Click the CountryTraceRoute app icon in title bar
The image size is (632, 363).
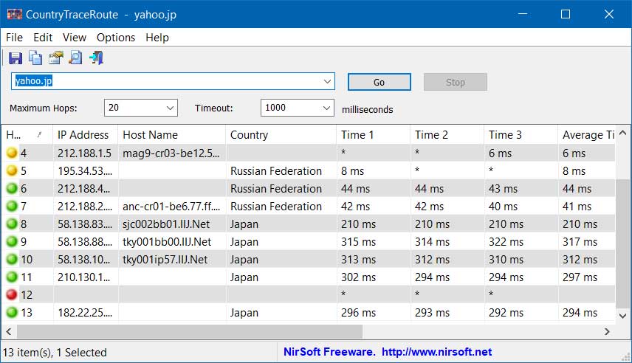[15, 15]
